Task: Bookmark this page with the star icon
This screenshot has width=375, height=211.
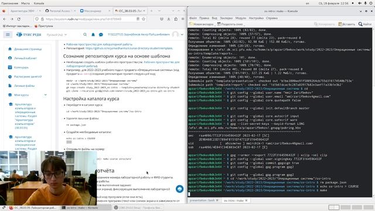Action: [x=144, y=19]
